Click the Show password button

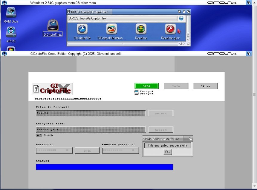pyautogui.click(x=87, y=150)
